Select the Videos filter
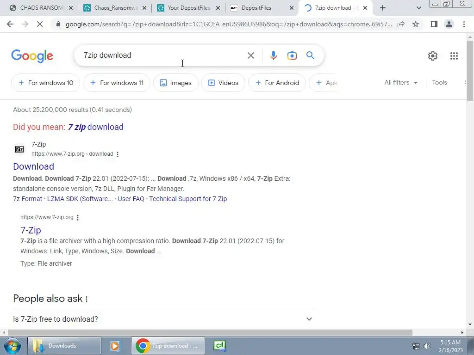The height and width of the screenshot is (355, 474). click(x=223, y=83)
